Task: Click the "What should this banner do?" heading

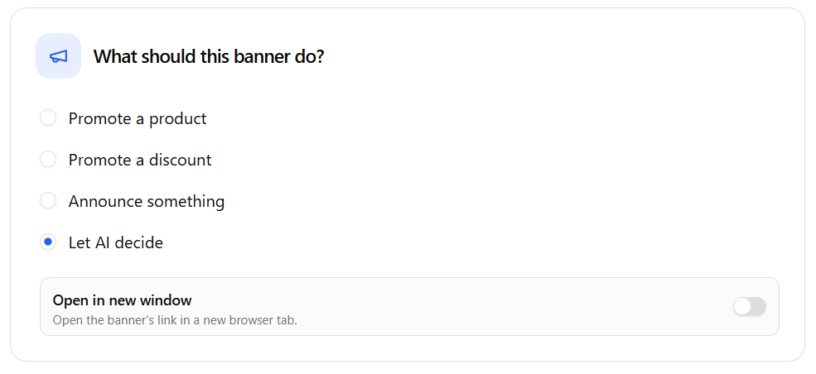Action: point(209,56)
